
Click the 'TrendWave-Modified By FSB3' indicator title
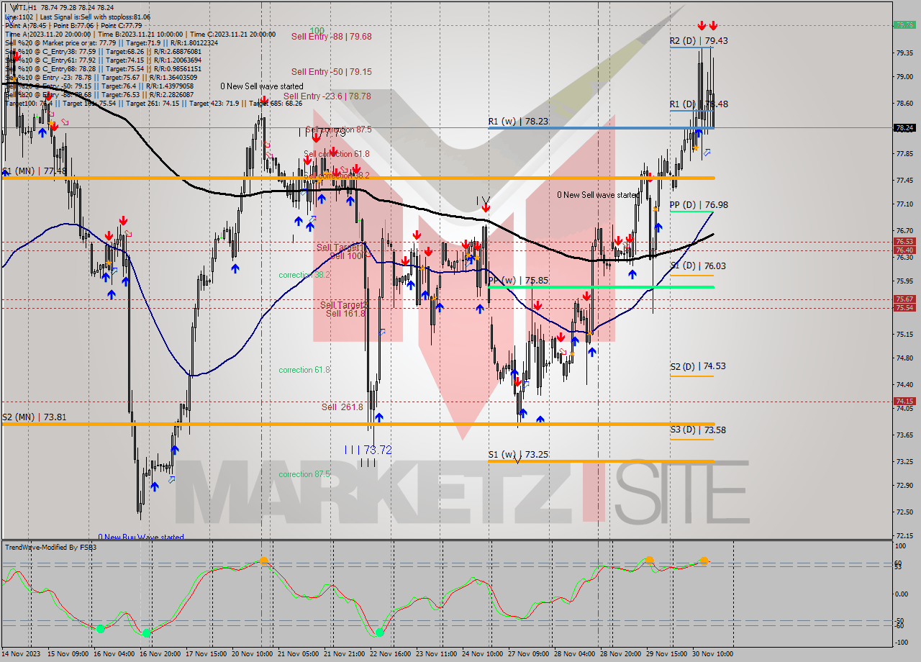pos(51,548)
